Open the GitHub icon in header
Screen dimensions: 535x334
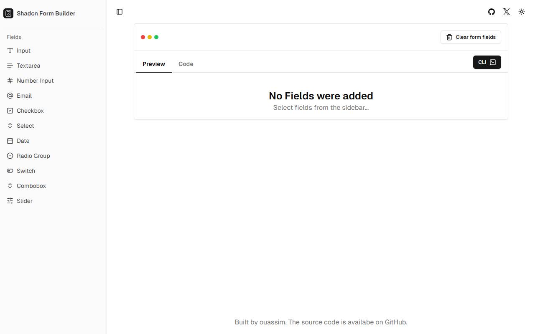click(x=492, y=12)
